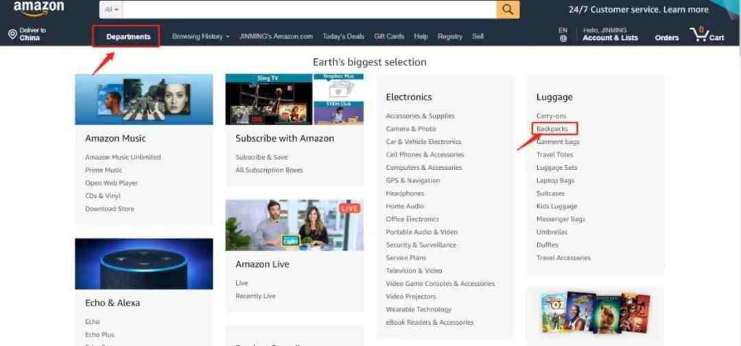Open the Recently Live link

tap(255, 296)
